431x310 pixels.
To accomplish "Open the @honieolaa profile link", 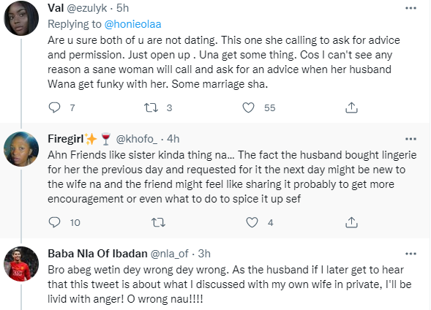I will [x=132, y=24].
